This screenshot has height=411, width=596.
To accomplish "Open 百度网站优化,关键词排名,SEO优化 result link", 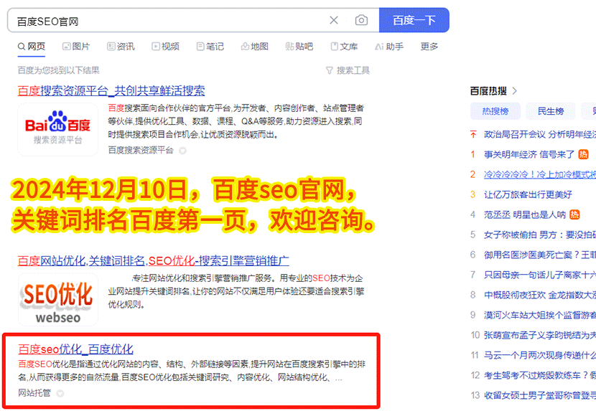I will click(153, 260).
